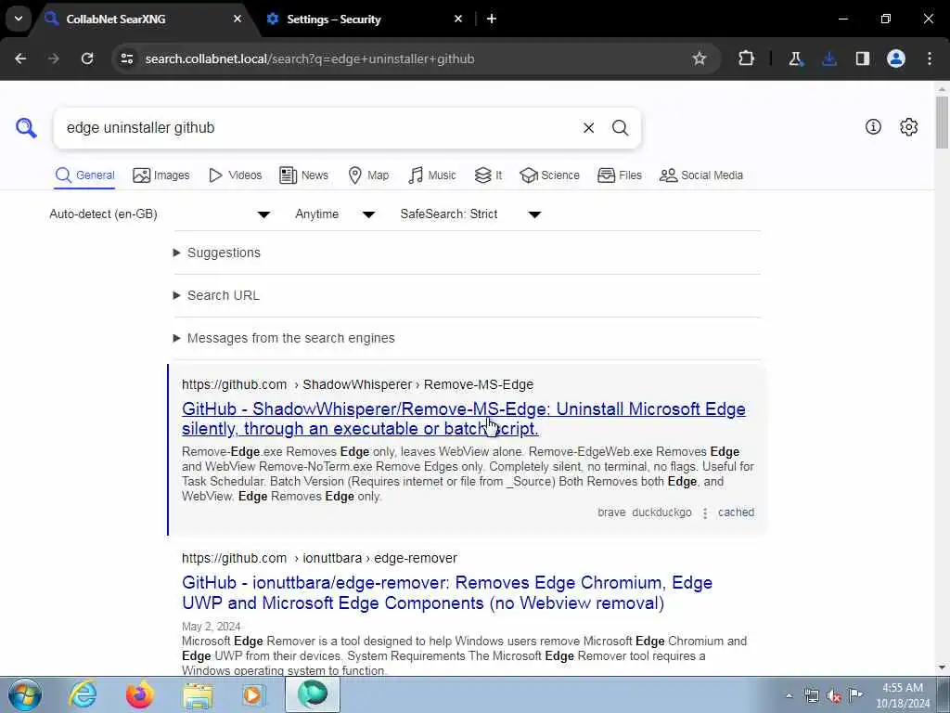The height and width of the screenshot is (713, 950).
Task: Click the ShadowWhisperer result URL breadcrumb
Action: tap(357, 384)
